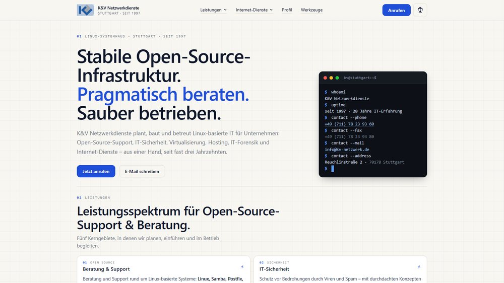The width and height of the screenshot is (504, 283).
Task: Click the 'STUTTGART · SEIT 1997' header tagline
Action: point(119,13)
